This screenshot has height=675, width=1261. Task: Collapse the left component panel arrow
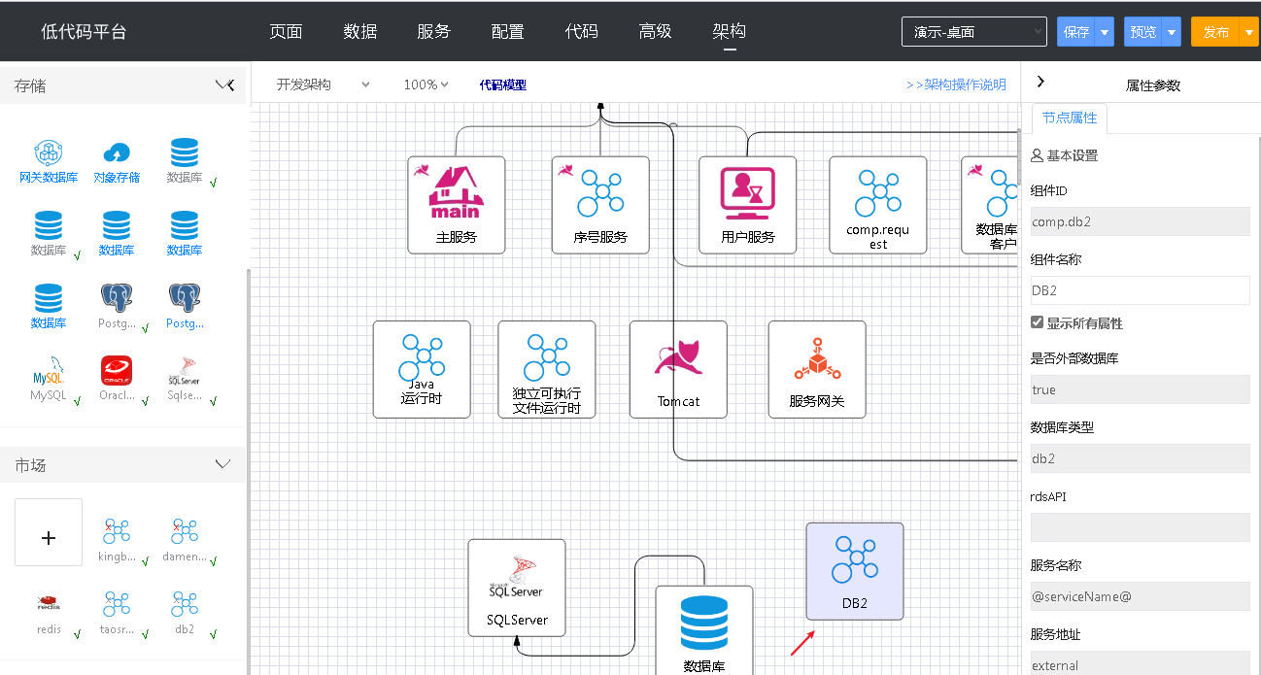231,85
